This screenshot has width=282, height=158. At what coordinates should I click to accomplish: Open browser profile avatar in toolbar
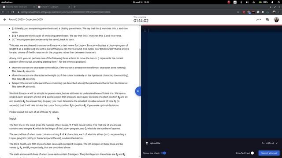coord(274,12)
